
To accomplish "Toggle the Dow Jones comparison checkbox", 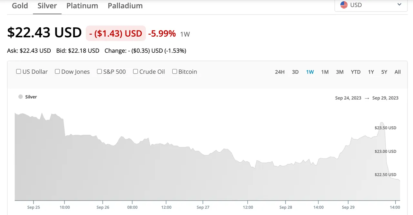I will click(x=57, y=72).
